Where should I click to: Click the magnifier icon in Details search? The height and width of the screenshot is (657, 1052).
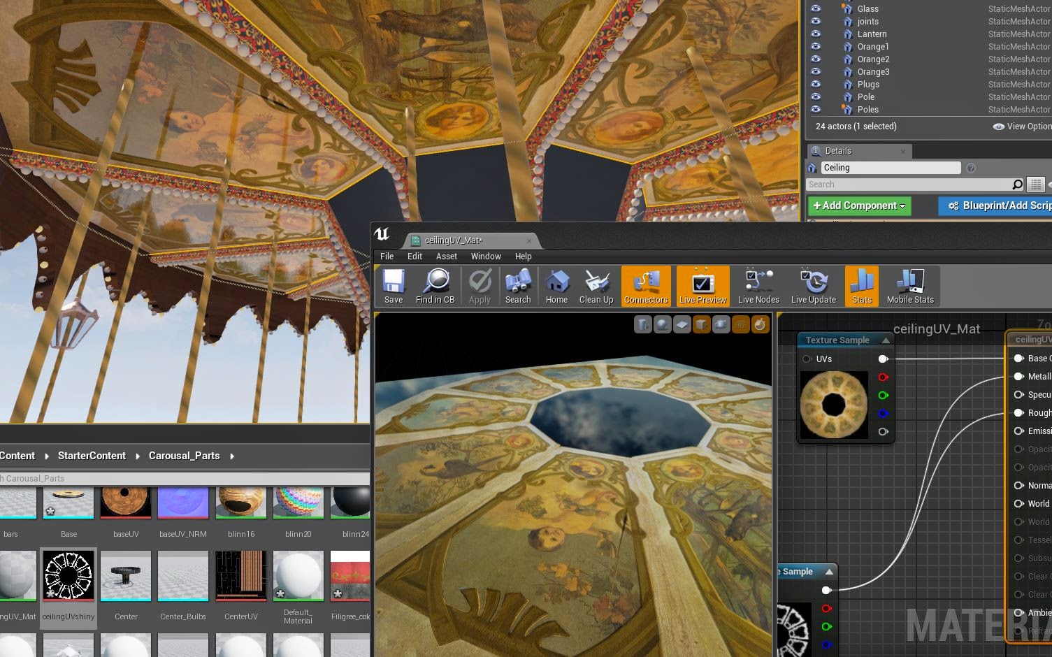pyautogui.click(x=1018, y=185)
